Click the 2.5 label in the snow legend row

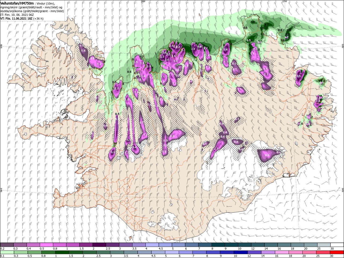(108, 249)
